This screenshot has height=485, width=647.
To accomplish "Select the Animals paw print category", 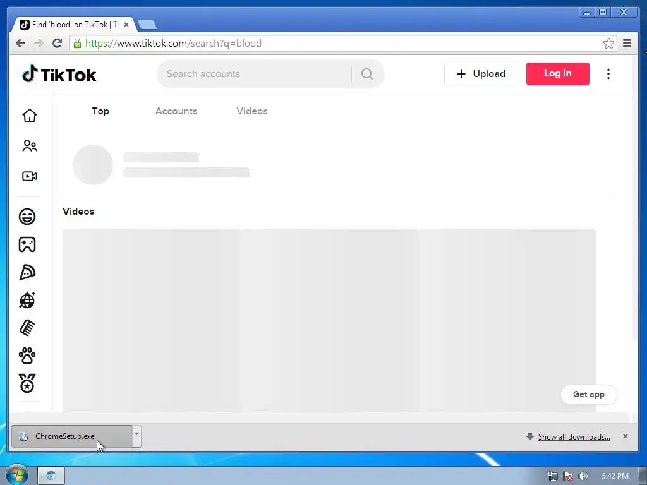I will [x=27, y=356].
